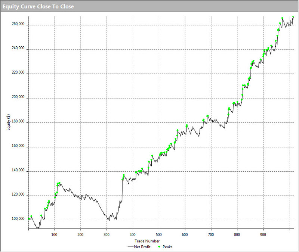Click the 140,000 y-axis label

pos(18,170)
